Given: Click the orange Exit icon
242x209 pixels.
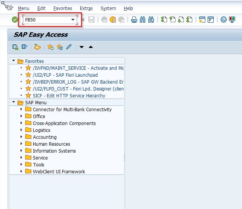Looking at the screenshot, I should click(113, 20).
